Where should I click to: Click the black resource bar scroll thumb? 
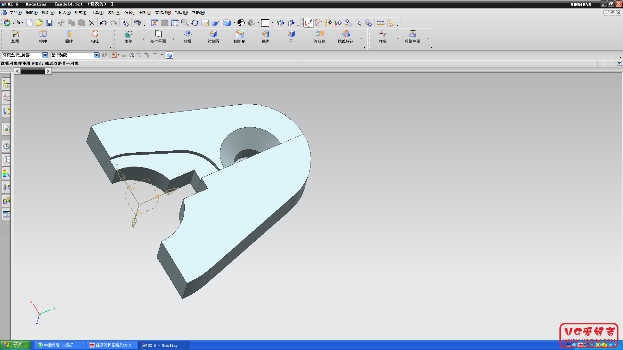coord(33,72)
